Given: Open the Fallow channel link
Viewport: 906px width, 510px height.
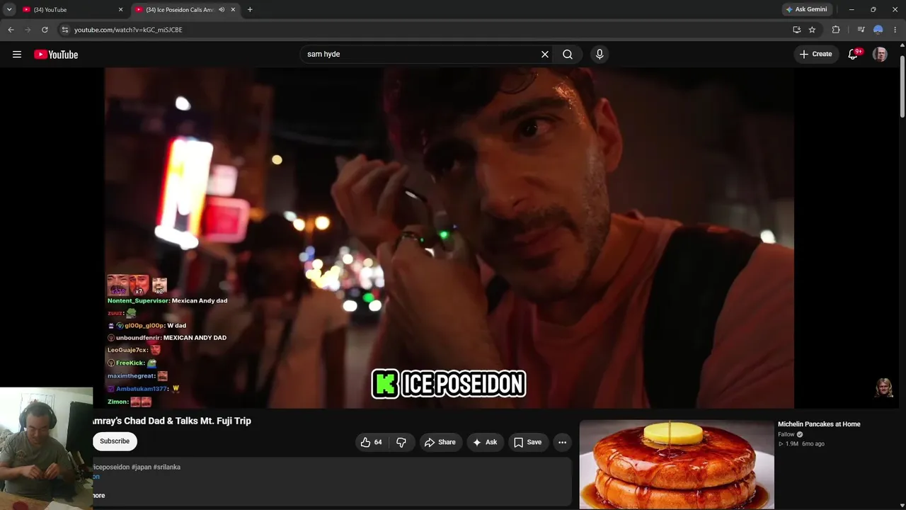Looking at the screenshot, I should pos(786,434).
